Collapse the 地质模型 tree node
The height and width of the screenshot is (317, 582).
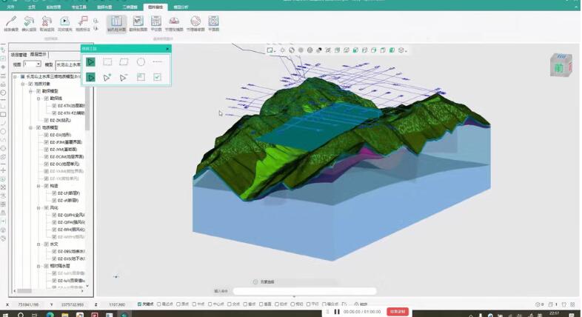tap(31, 127)
